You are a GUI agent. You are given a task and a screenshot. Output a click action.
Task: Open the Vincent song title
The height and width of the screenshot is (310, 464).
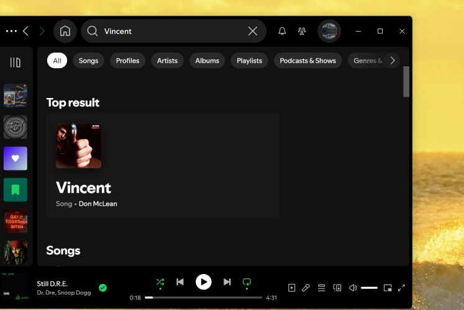pos(83,188)
